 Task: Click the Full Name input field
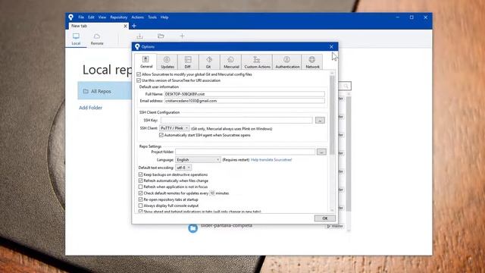[244, 94]
